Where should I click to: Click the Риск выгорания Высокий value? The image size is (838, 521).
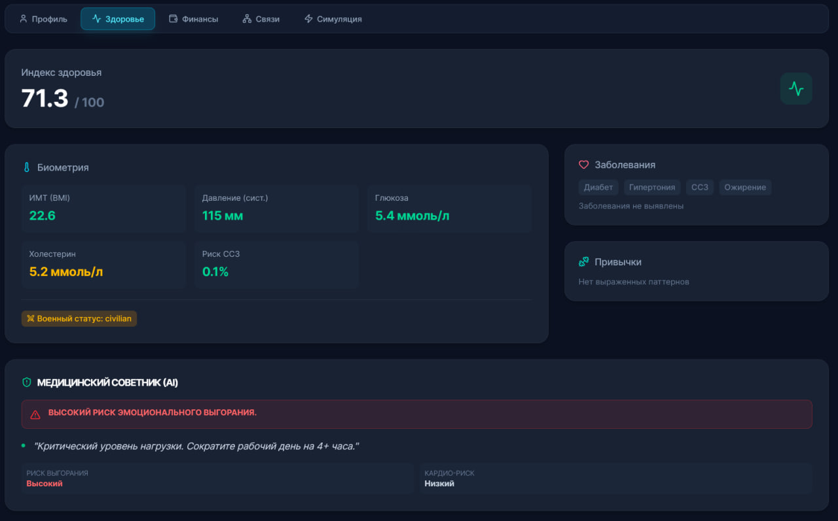45,484
